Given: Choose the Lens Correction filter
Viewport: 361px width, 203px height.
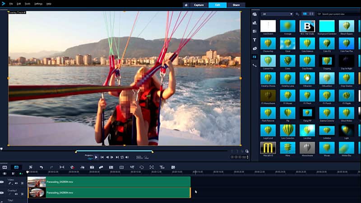Looking at the screenshot, I should click(287, 130).
